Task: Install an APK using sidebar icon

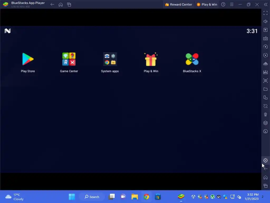Action: pos(266,72)
